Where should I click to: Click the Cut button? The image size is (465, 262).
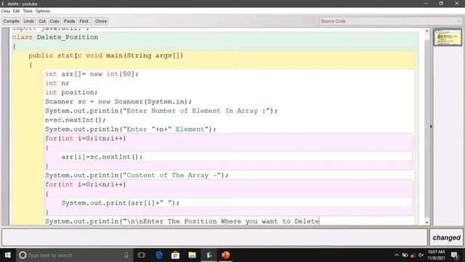42,21
